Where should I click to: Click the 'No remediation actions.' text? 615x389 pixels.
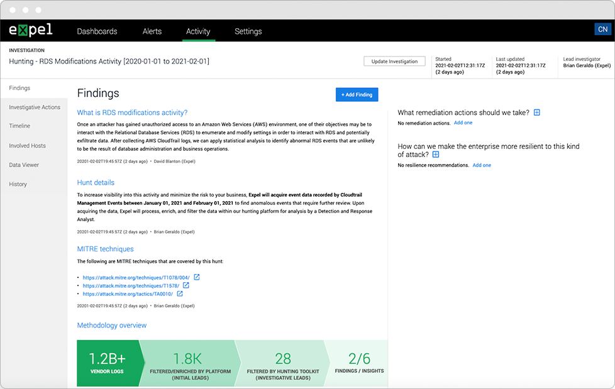click(424, 123)
